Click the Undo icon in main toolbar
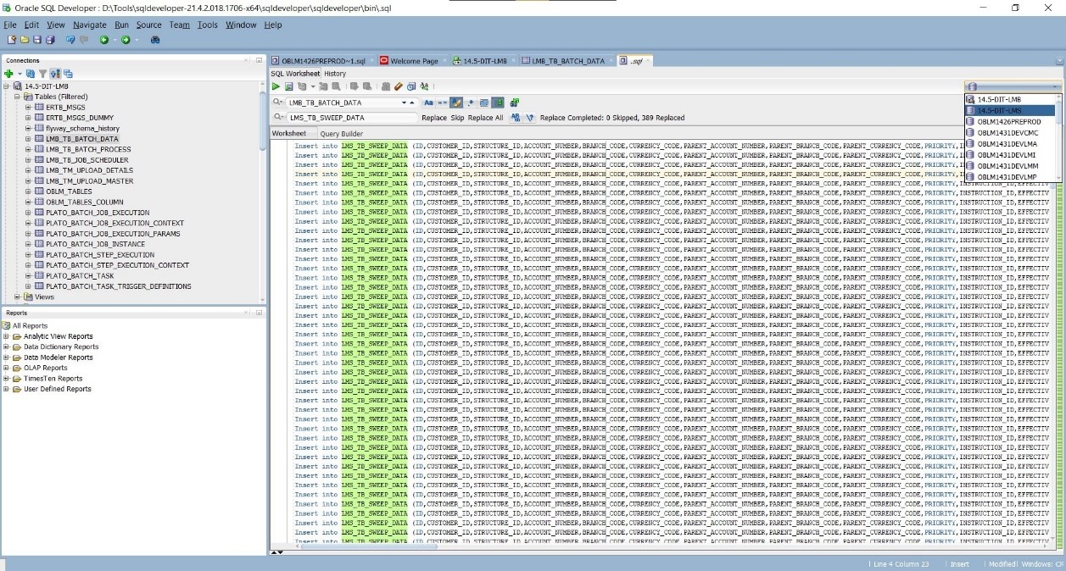The height and width of the screenshot is (571, 1066). pos(70,40)
